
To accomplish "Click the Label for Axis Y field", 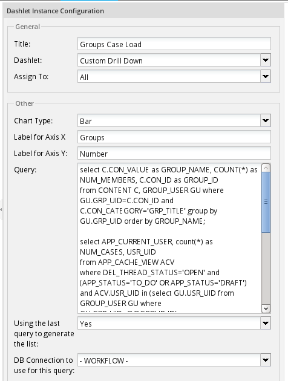I will pyautogui.click(x=174, y=154).
